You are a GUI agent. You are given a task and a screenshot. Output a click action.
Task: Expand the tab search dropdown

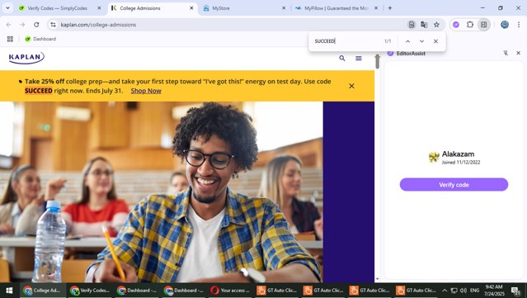(x=7, y=8)
